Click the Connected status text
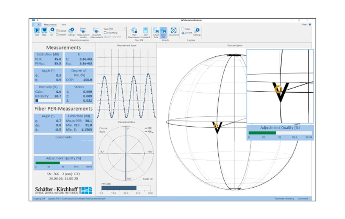Screen dimensions: 345x219 303,199
